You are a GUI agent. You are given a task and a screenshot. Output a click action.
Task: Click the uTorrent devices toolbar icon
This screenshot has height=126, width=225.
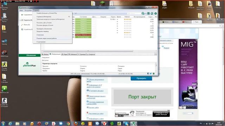point(152,13)
